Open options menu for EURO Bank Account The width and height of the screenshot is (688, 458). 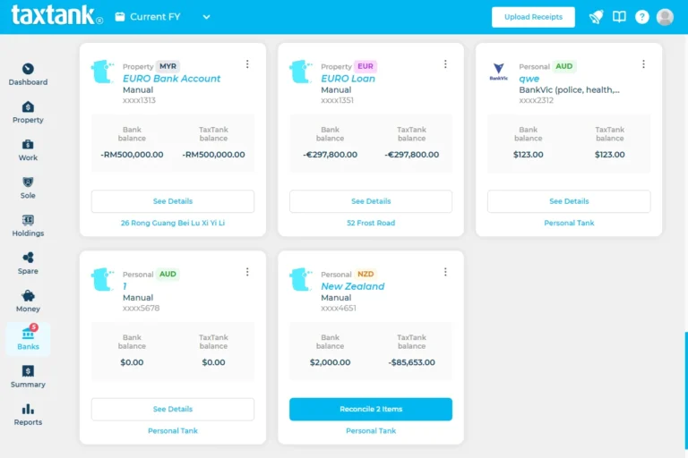click(x=247, y=64)
